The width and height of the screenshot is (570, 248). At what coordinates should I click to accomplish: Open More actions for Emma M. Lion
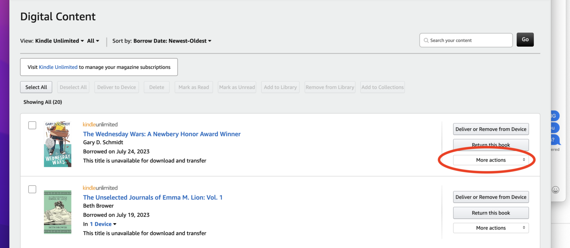491,228
